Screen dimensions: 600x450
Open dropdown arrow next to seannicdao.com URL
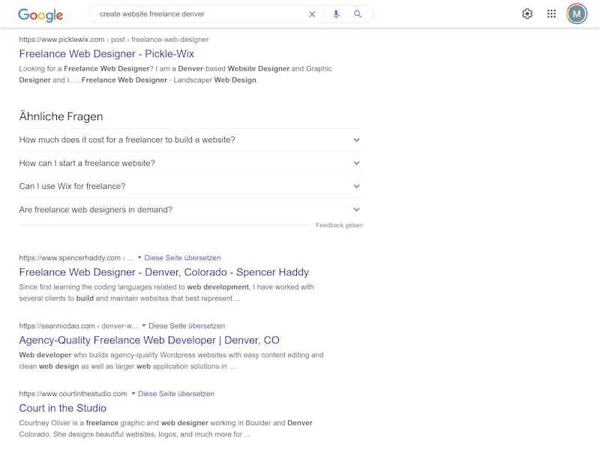click(144, 325)
